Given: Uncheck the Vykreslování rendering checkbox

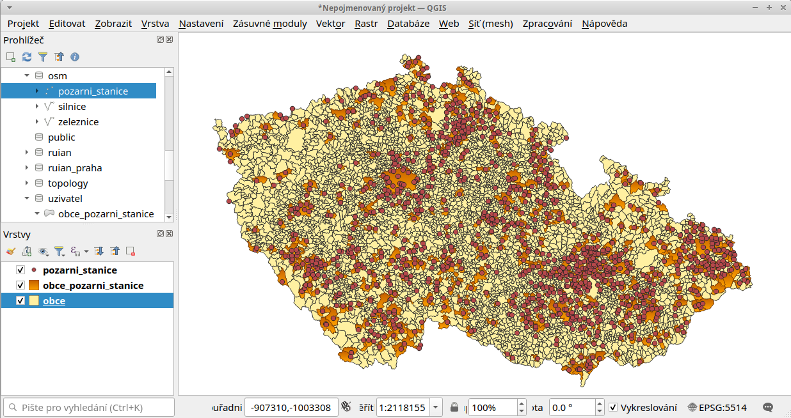Looking at the screenshot, I should tap(613, 407).
